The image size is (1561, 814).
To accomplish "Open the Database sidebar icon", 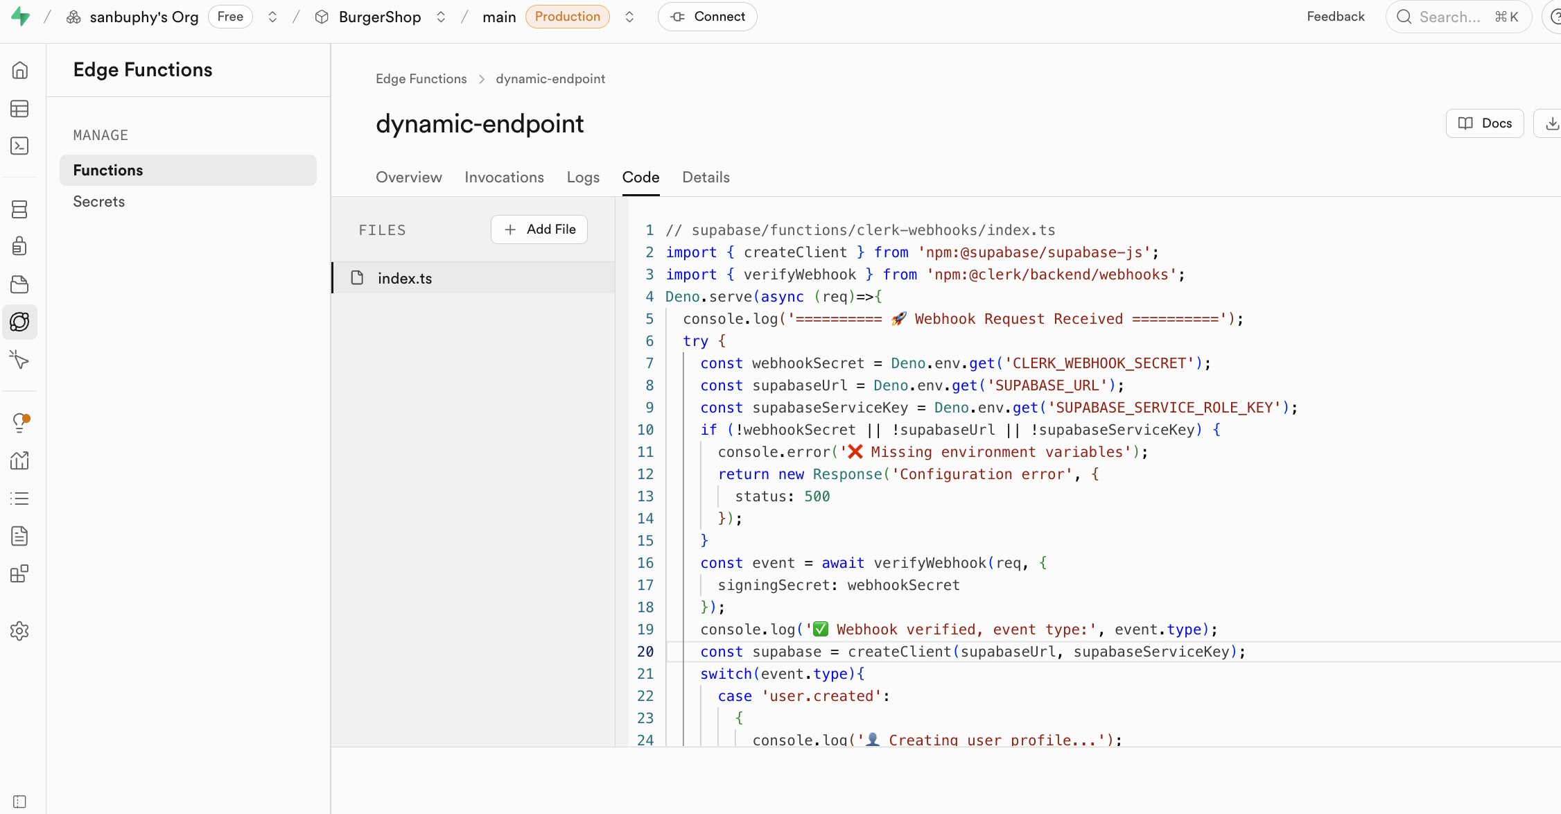I will [x=19, y=209].
